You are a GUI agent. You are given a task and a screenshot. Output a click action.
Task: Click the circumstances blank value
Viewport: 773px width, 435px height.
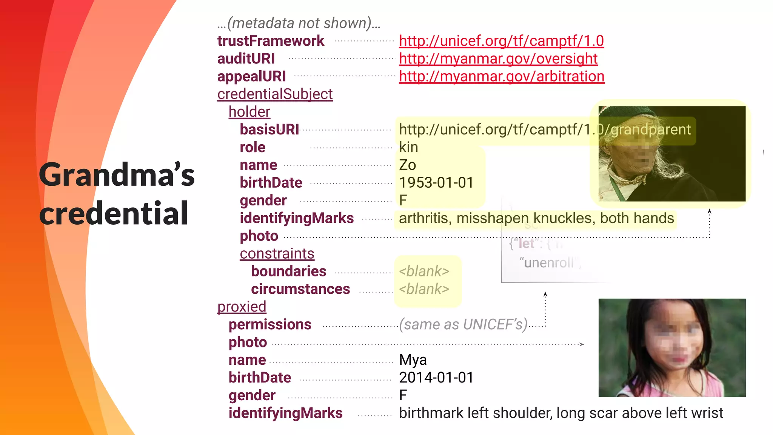coord(424,289)
